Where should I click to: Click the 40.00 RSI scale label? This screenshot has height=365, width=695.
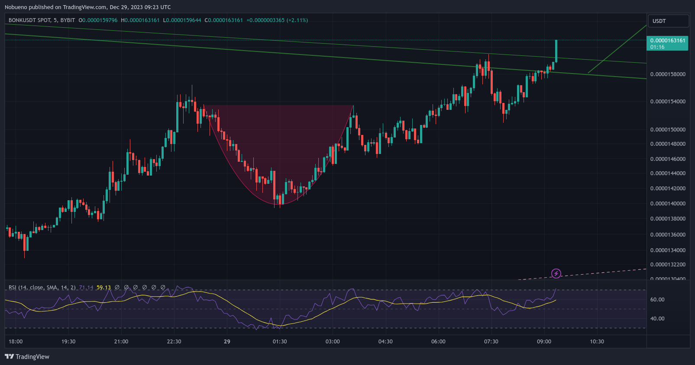click(x=657, y=319)
